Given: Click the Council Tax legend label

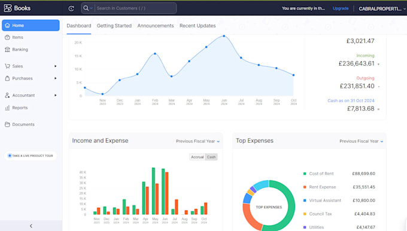Looking at the screenshot, I should (320, 214).
